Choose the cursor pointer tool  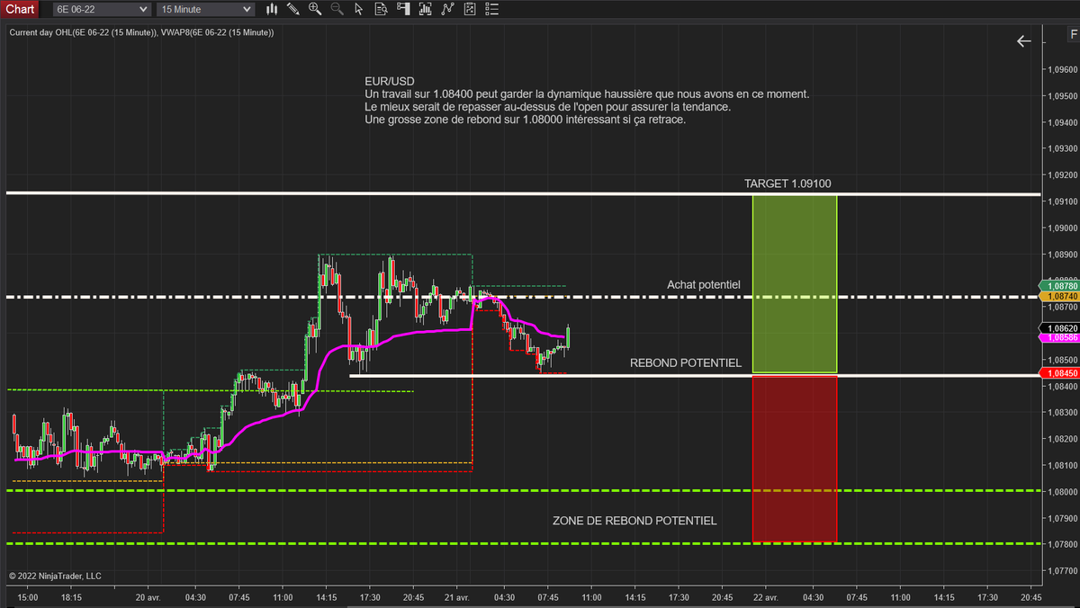359,9
